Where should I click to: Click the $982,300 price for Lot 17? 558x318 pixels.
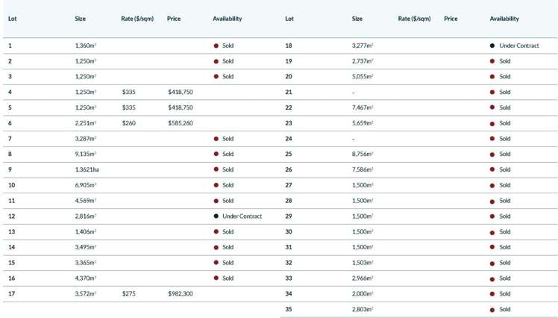tap(180, 294)
